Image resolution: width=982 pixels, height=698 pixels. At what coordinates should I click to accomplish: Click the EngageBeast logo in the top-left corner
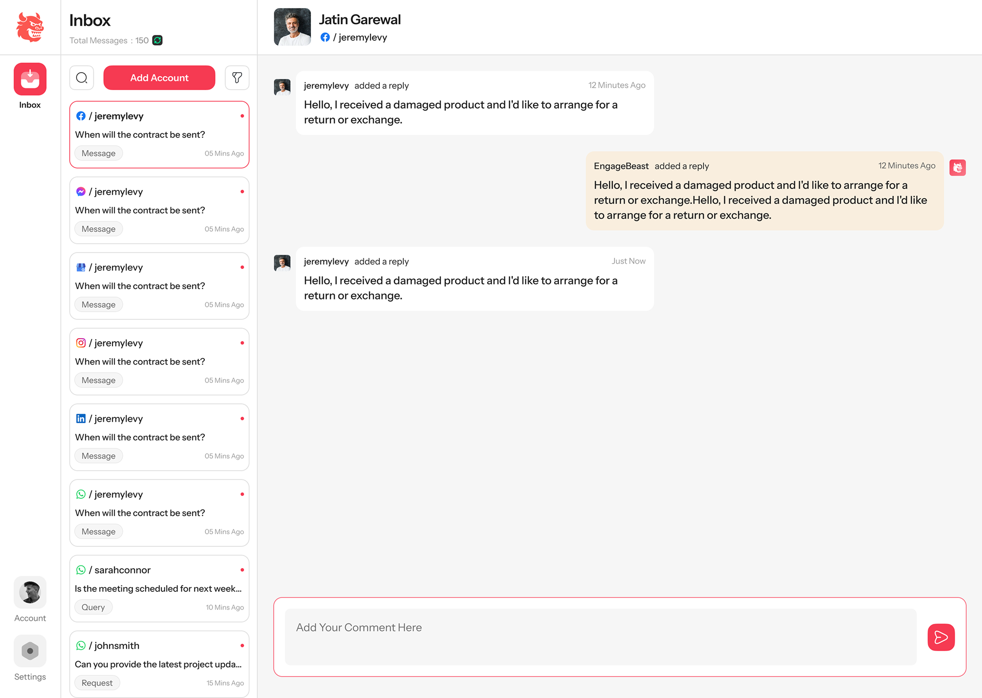(30, 28)
